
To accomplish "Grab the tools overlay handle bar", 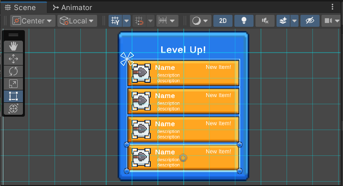I will [x=13, y=35].
